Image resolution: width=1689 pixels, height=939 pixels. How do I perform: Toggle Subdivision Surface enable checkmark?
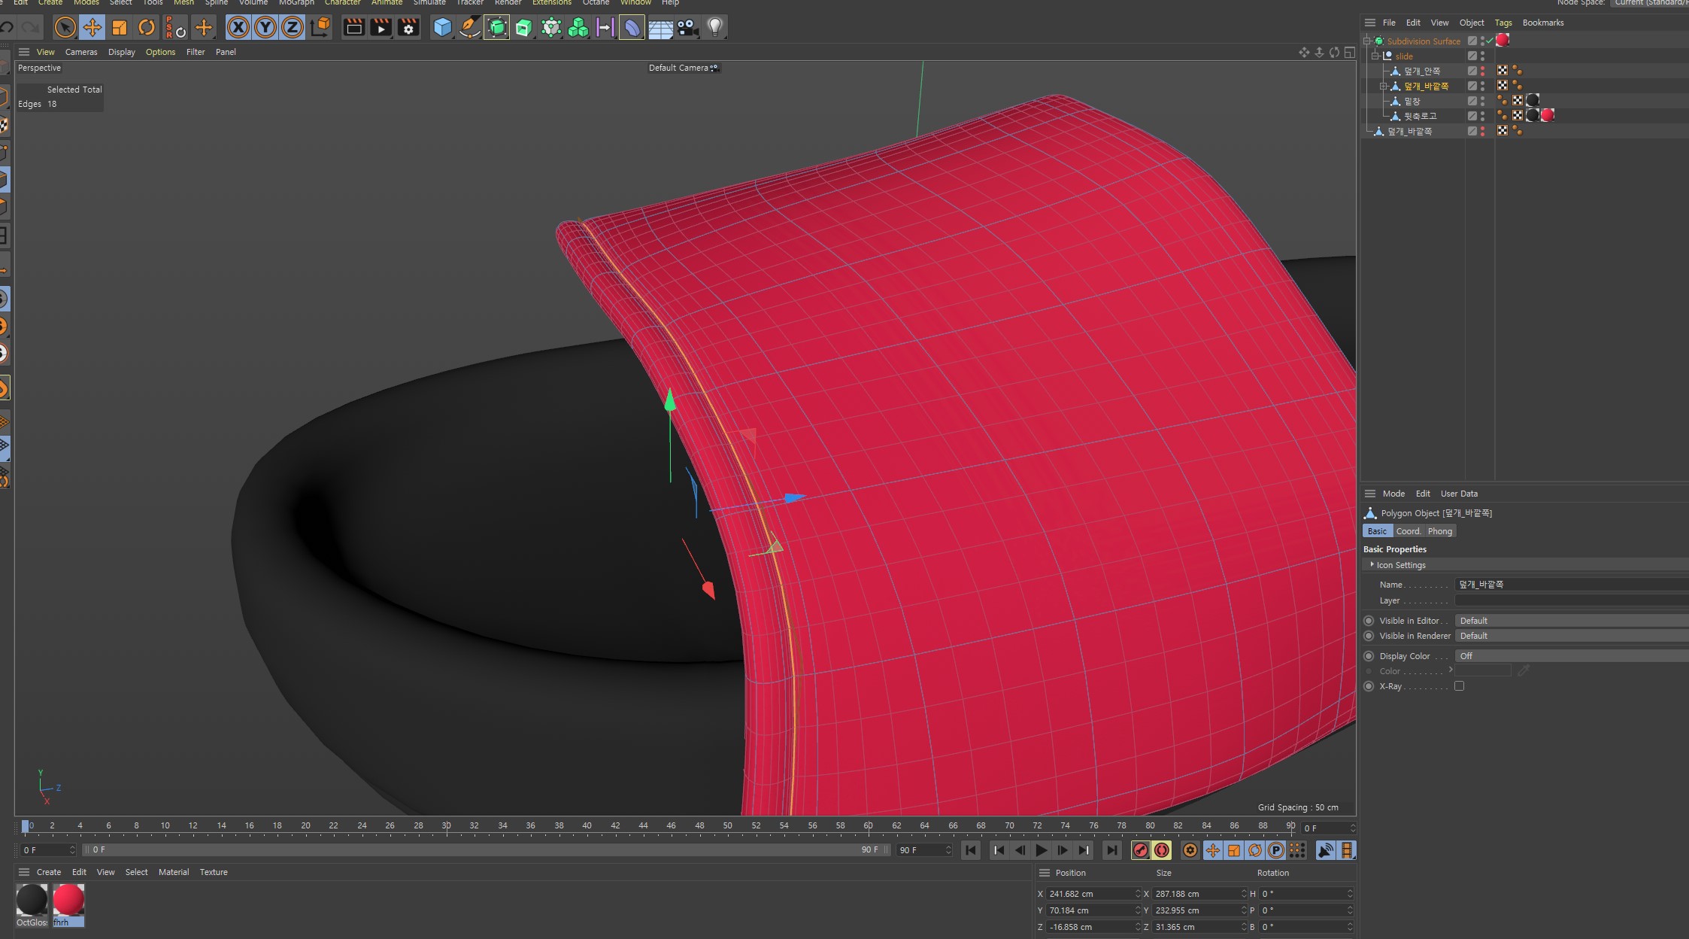click(1490, 41)
